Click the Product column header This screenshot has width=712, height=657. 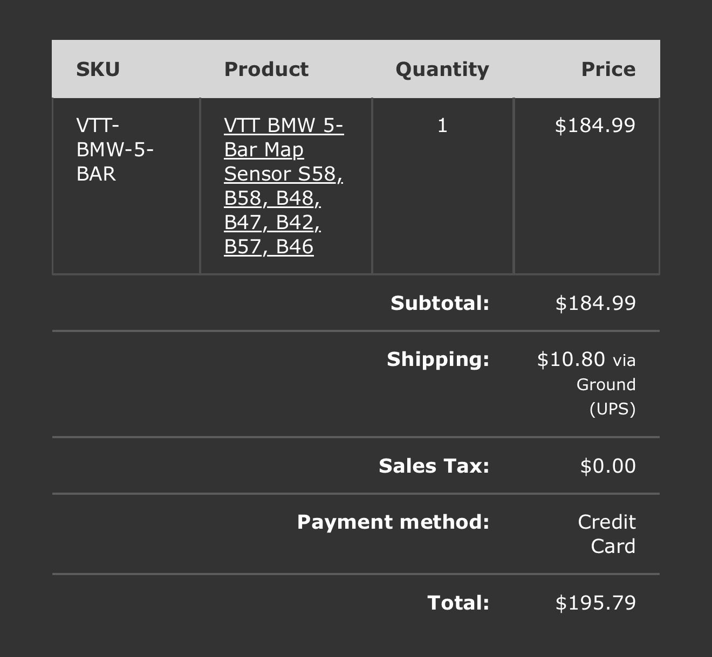[x=266, y=69]
